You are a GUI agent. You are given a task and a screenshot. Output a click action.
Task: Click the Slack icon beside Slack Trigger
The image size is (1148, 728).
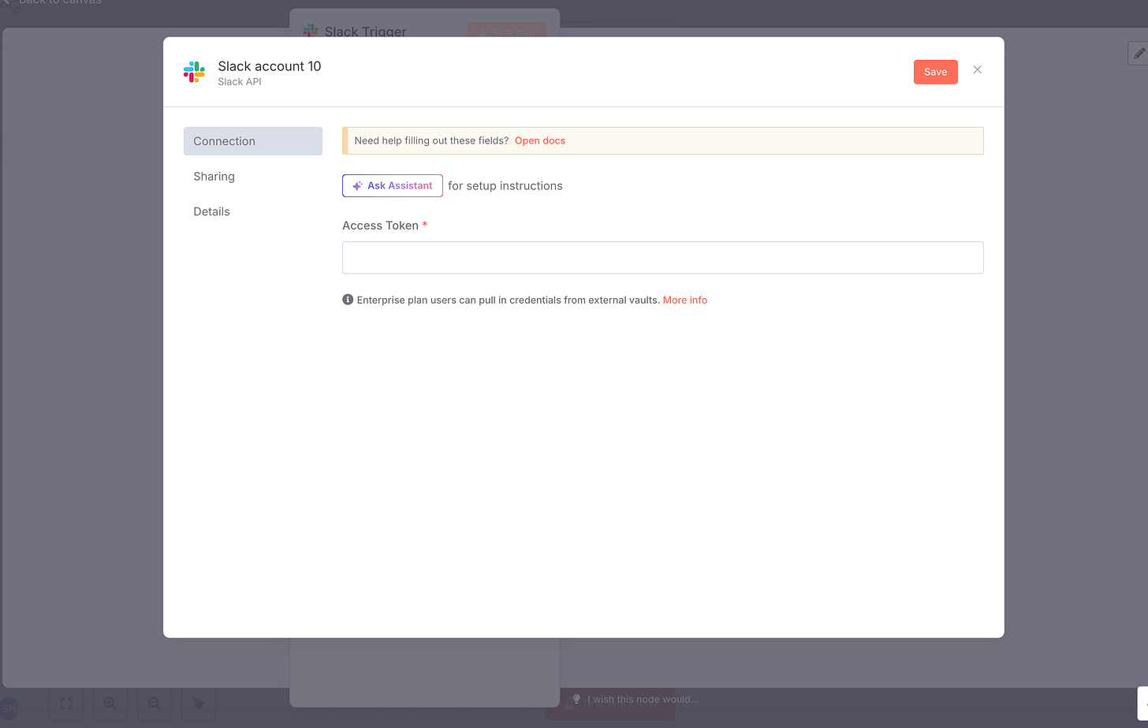point(311,31)
